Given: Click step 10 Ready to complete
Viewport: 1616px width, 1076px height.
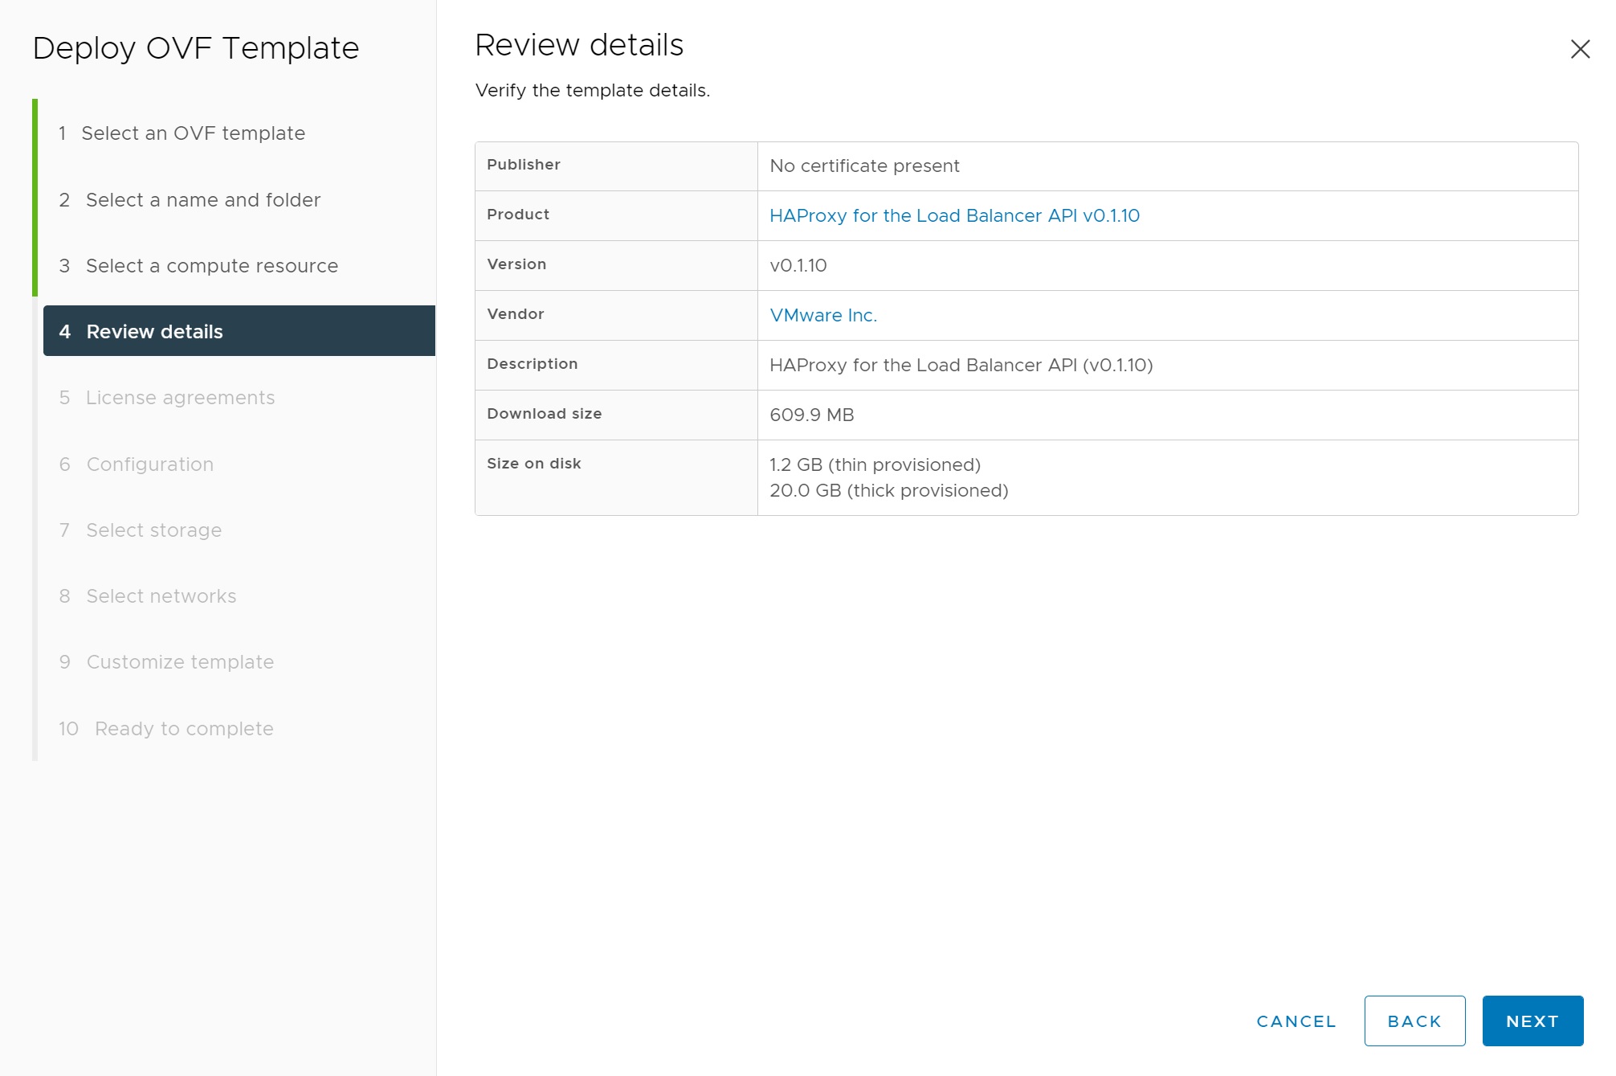Looking at the screenshot, I should coord(183,729).
